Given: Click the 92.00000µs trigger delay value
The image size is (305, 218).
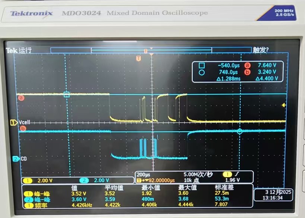Looking at the screenshot, I should coord(162,180).
